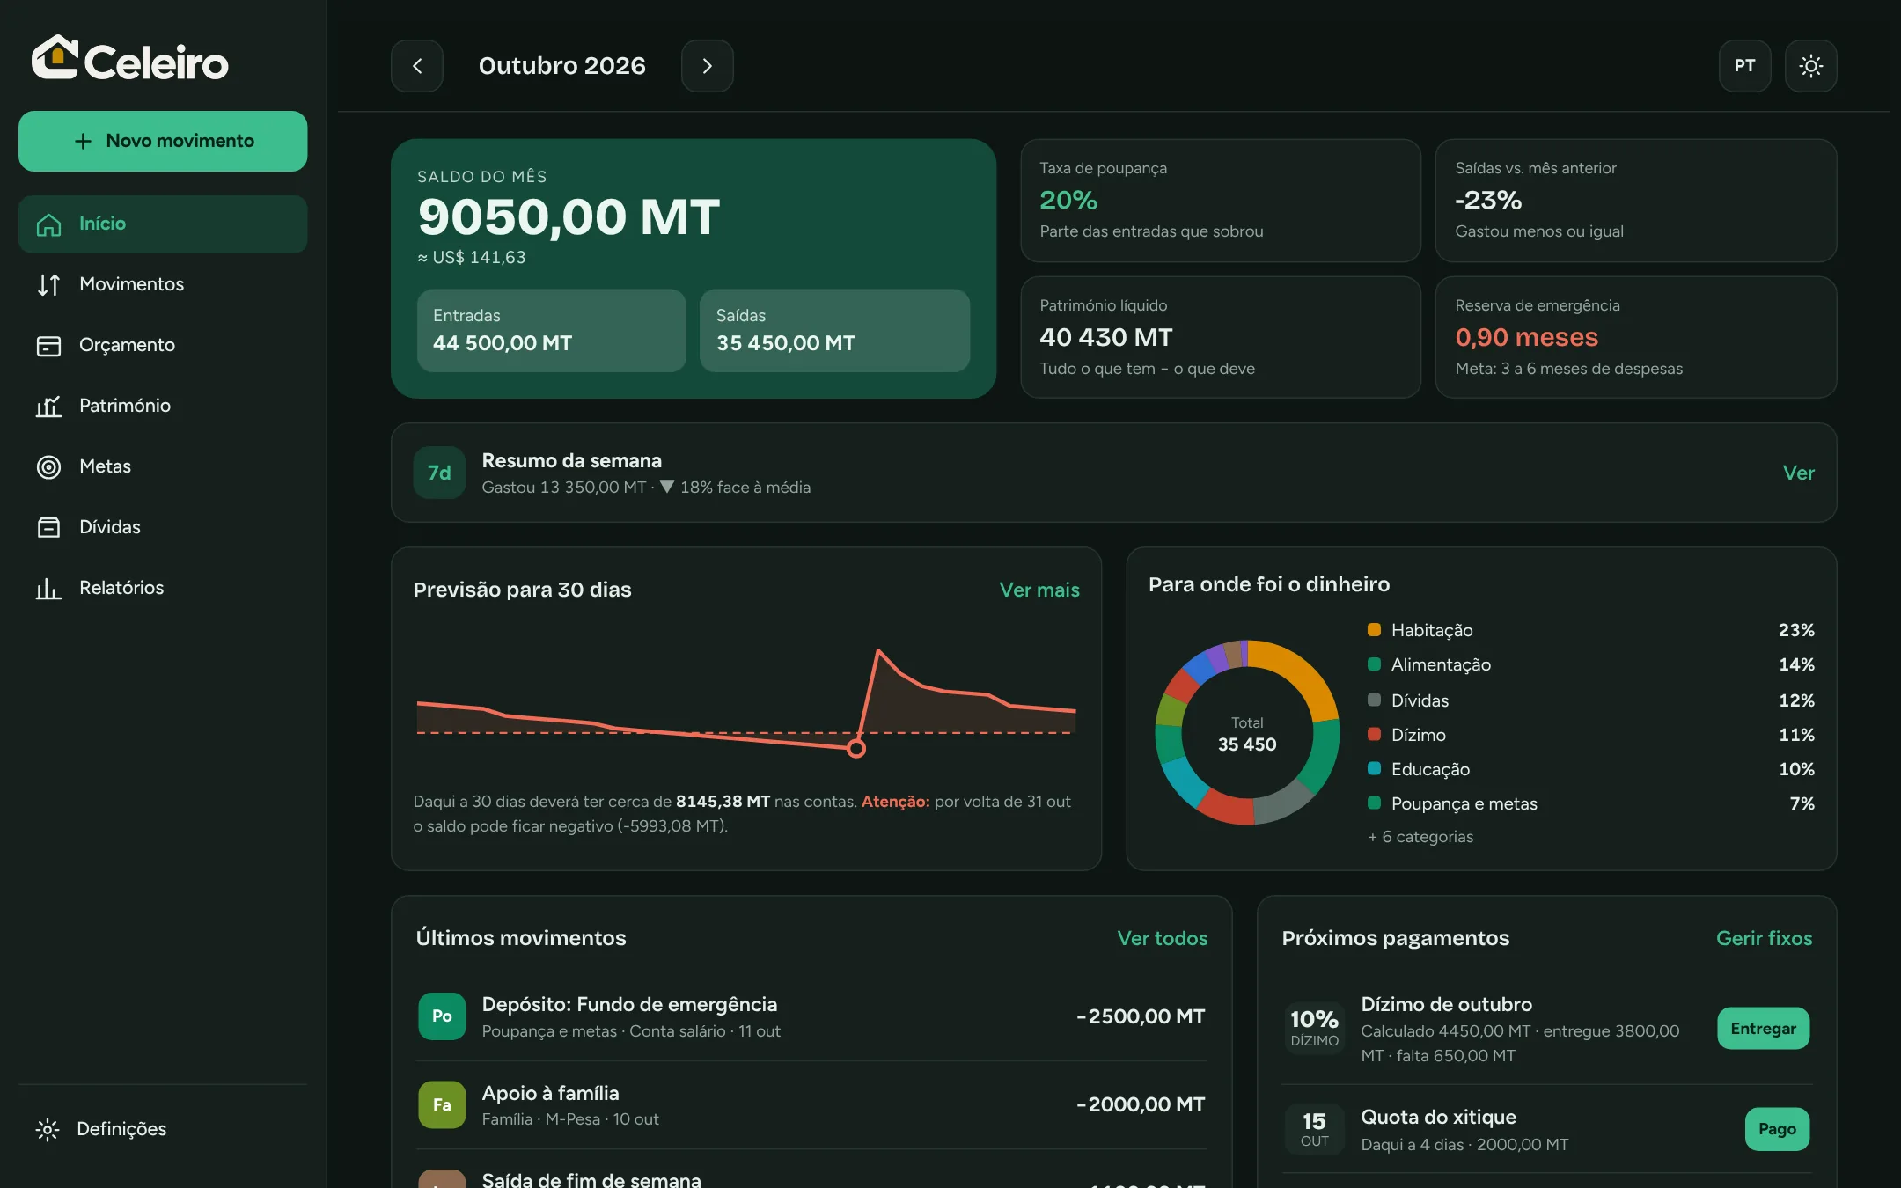The width and height of the screenshot is (1901, 1188).
Task: Open Início home menu item
Action: 163,224
